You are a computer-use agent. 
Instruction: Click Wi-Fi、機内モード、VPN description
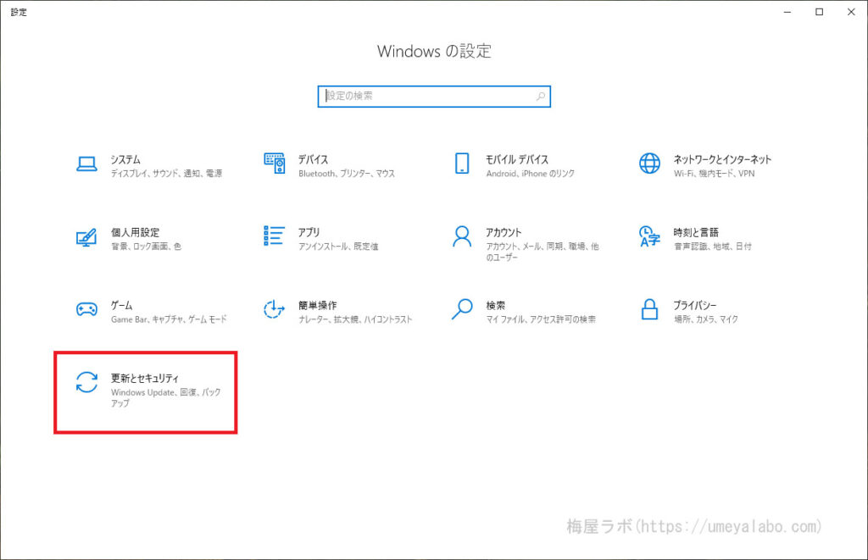click(714, 174)
